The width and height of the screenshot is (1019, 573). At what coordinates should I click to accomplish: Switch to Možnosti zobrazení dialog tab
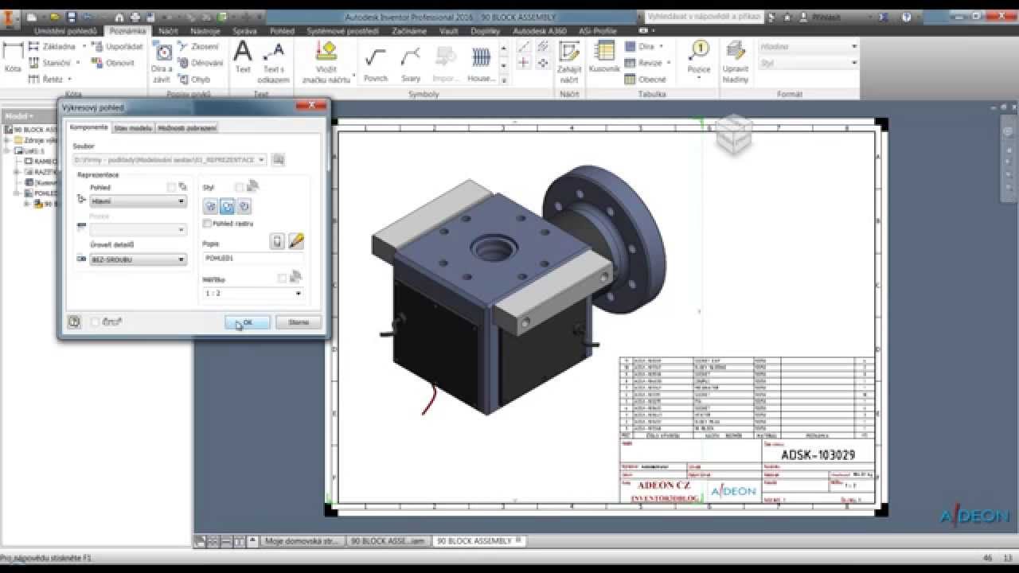pyautogui.click(x=186, y=127)
